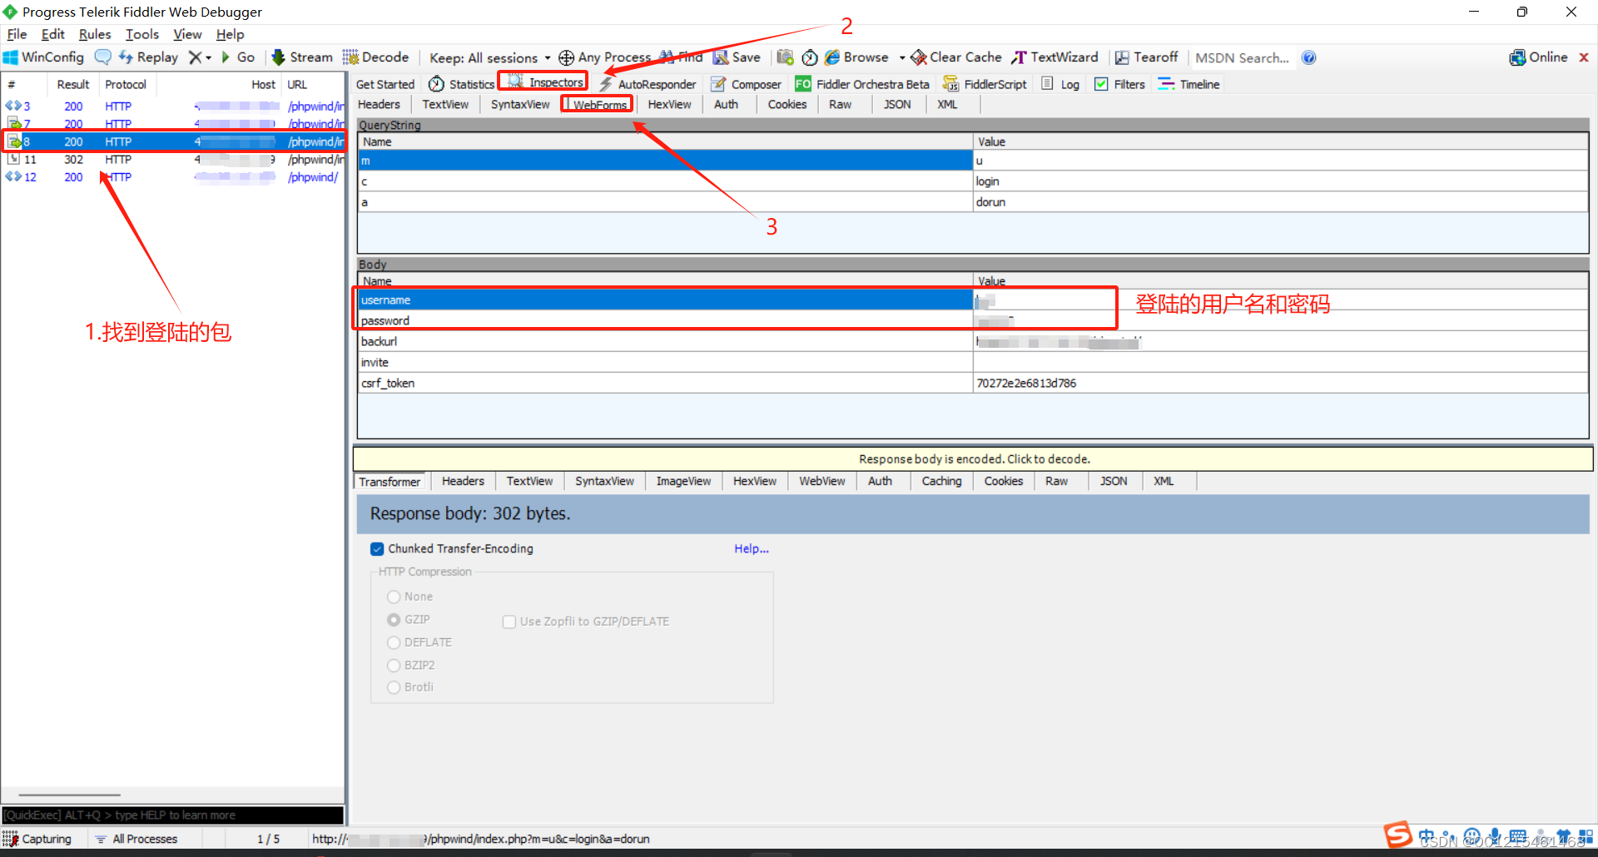Click All Processes status bar filter

tap(136, 839)
